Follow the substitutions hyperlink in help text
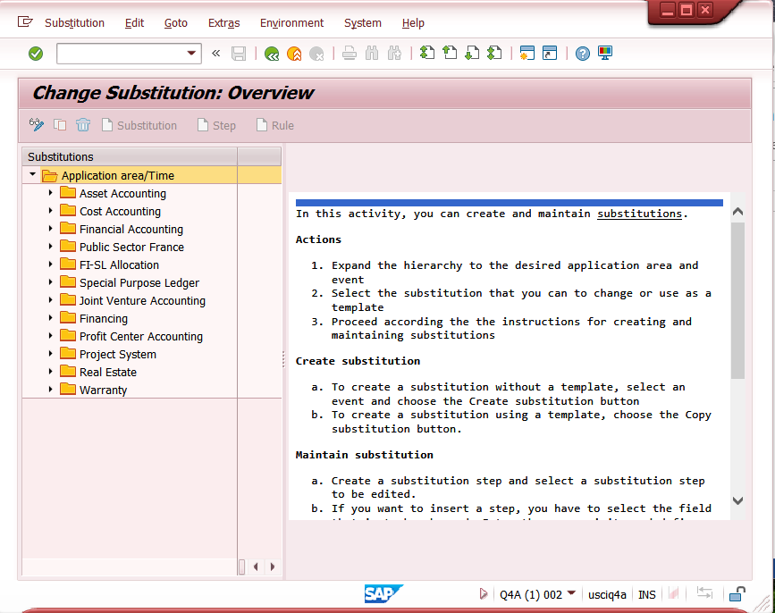Image resolution: width=775 pixels, height=613 pixels. tap(639, 214)
